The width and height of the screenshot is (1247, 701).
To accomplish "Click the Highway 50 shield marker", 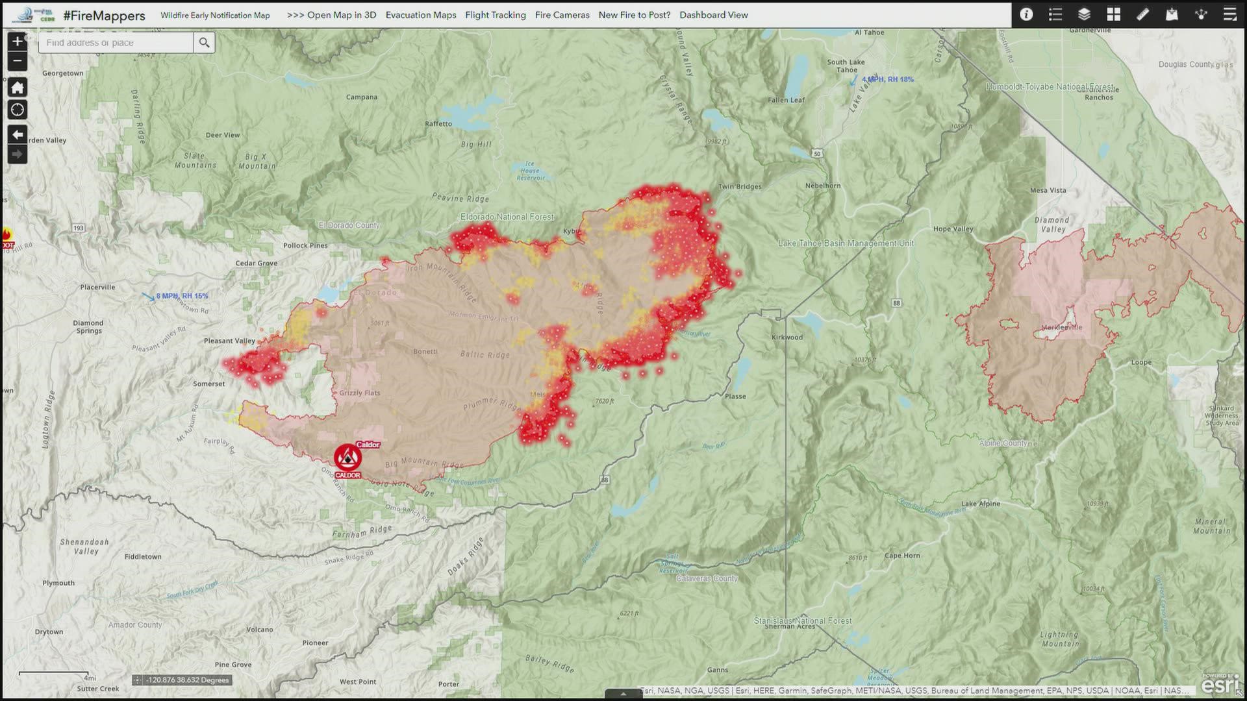I will pos(816,153).
